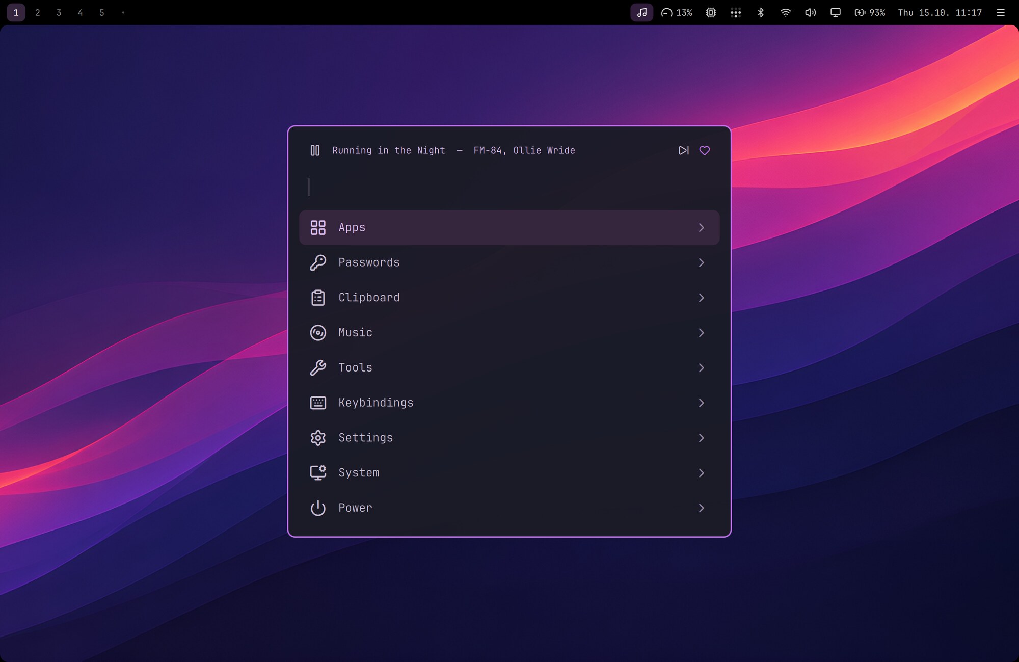Open the music note indicator in top bar
The width and height of the screenshot is (1019, 662).
(642, 12)
